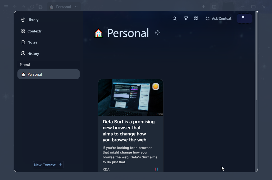Click the vertical scrollbar of the panel
The image size is (272, 180).
pyautogui.click(x=256, y=56)
